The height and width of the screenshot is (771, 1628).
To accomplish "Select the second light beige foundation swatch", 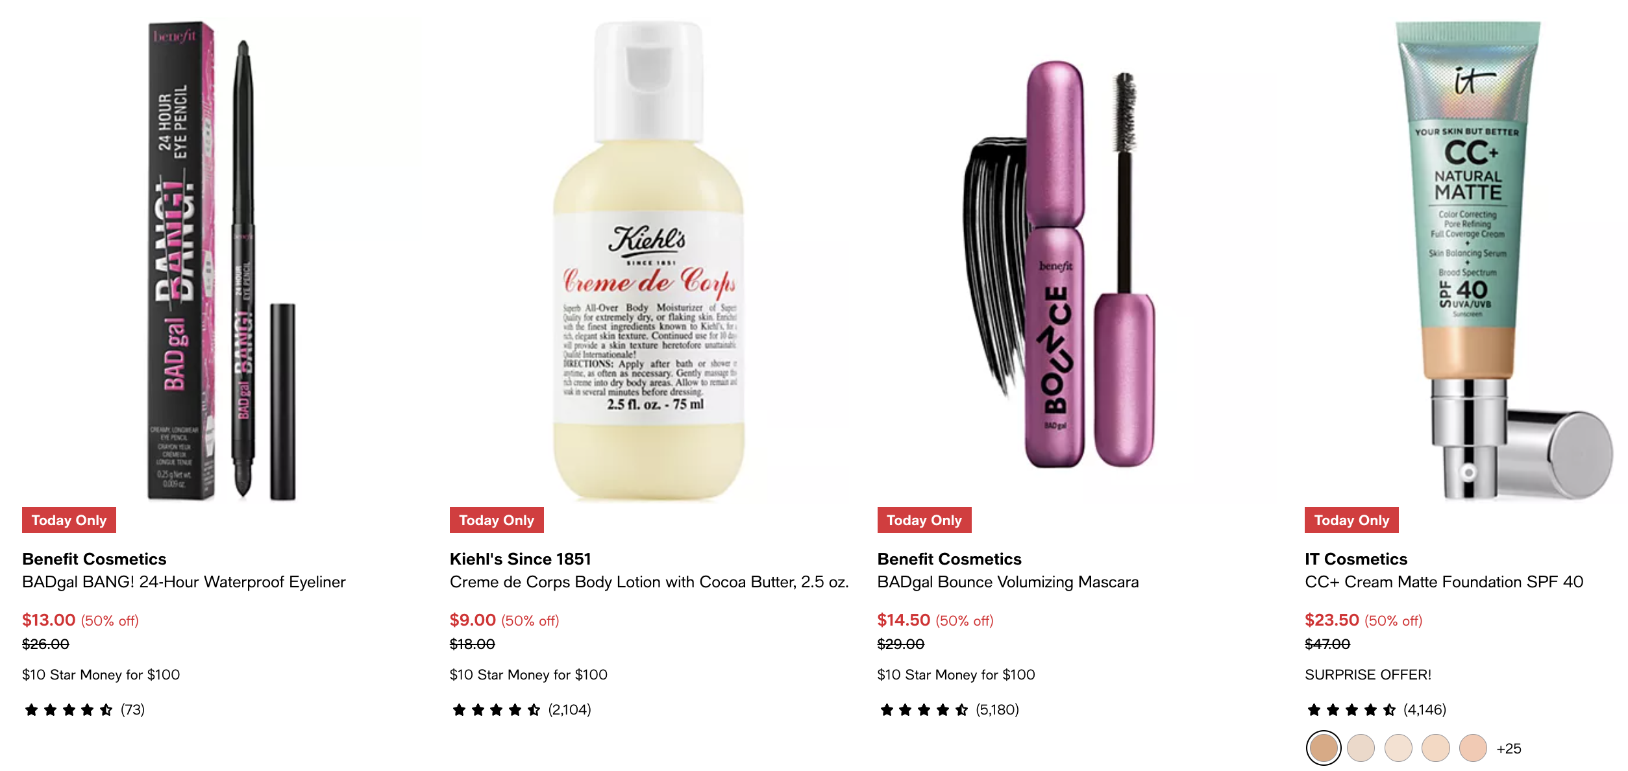I will pos(1361,748).
